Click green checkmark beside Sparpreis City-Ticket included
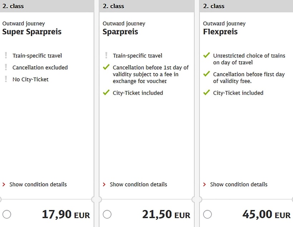293x227 pixels. tap(106, 93)
